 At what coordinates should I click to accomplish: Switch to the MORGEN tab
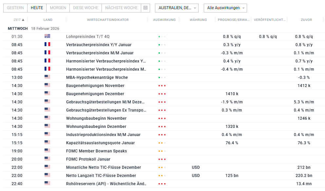click(58, 8)
